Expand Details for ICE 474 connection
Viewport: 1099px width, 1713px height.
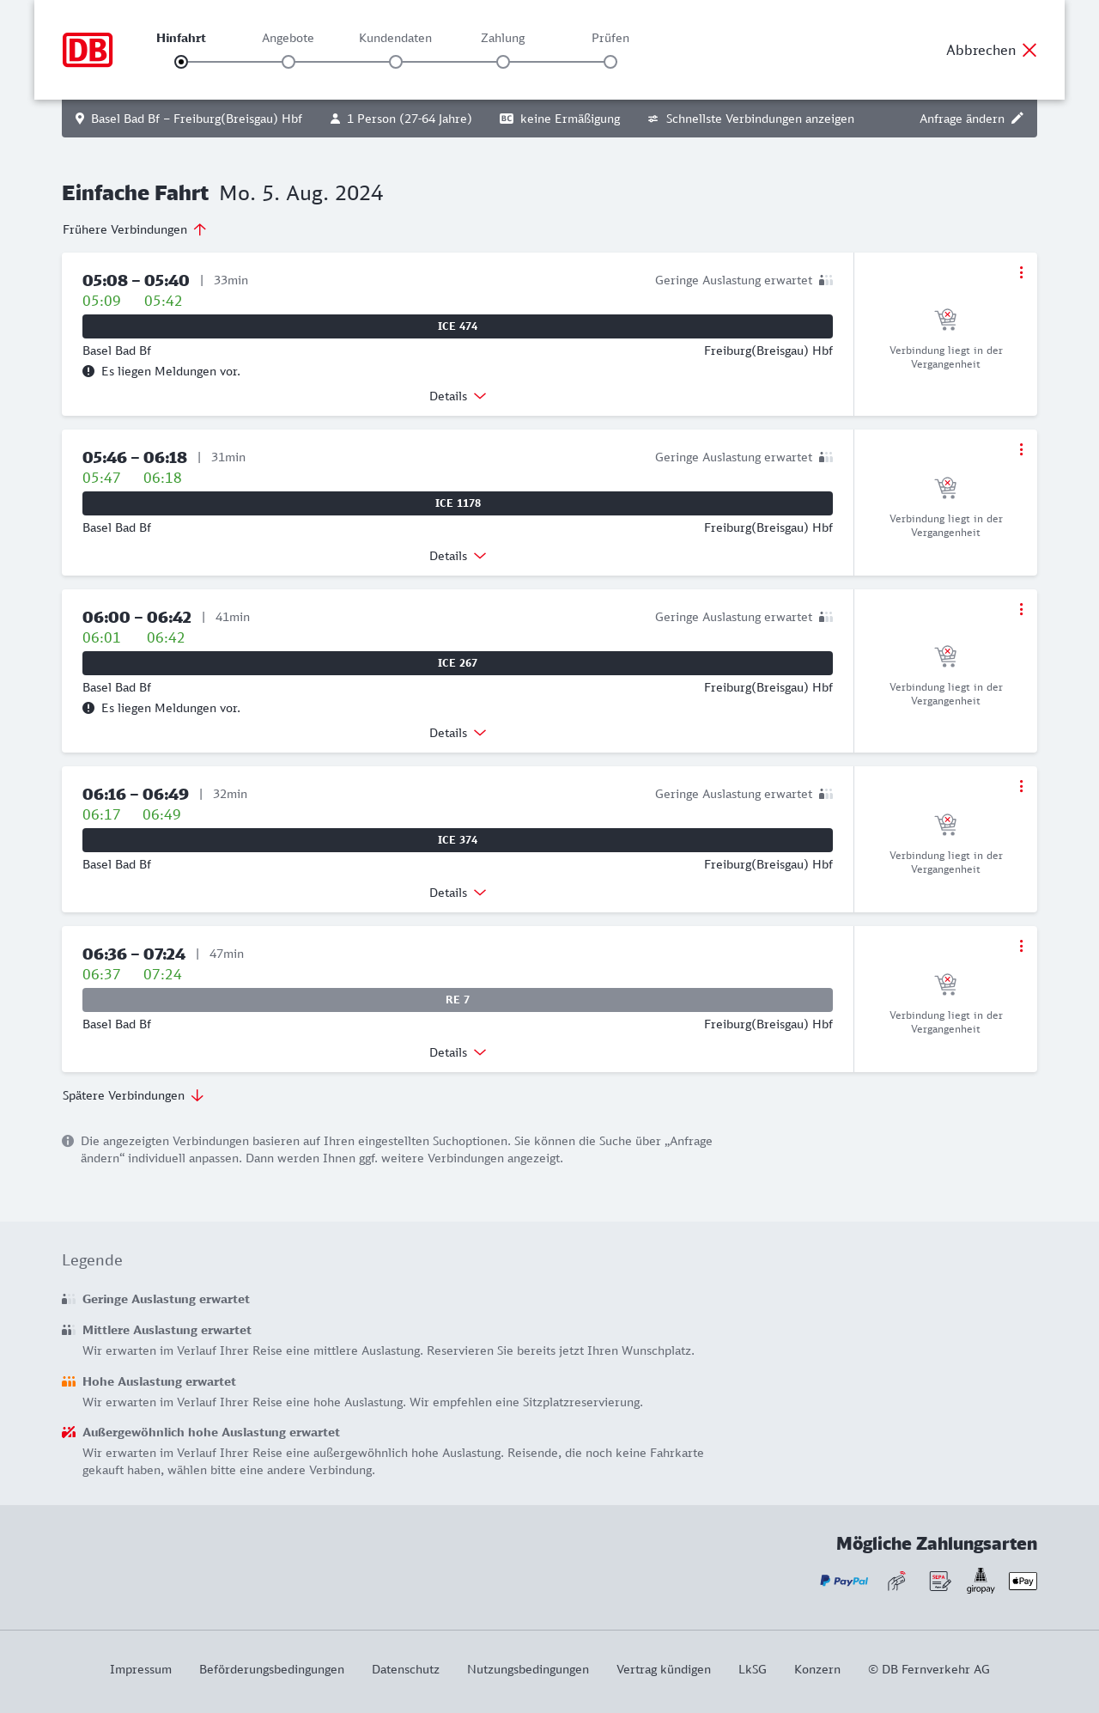pos(458,396)
